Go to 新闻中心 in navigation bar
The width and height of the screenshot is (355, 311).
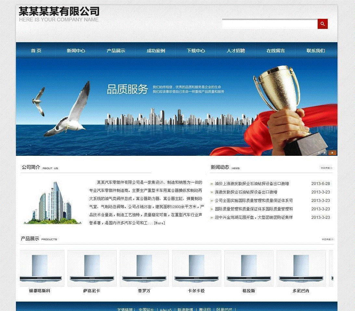(76, 51)
